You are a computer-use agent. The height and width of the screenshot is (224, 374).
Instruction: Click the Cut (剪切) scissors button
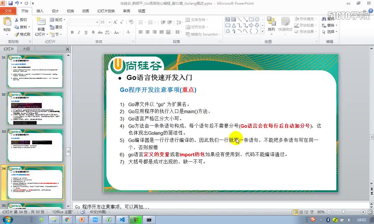click(x=21, y=20)
